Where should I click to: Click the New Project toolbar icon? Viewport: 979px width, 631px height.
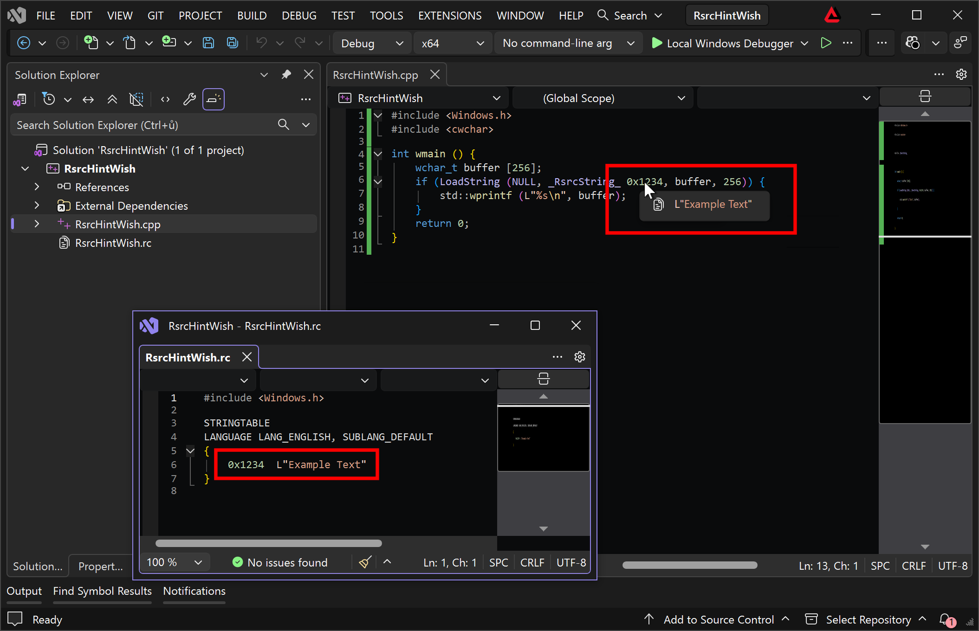coord(91,43)
